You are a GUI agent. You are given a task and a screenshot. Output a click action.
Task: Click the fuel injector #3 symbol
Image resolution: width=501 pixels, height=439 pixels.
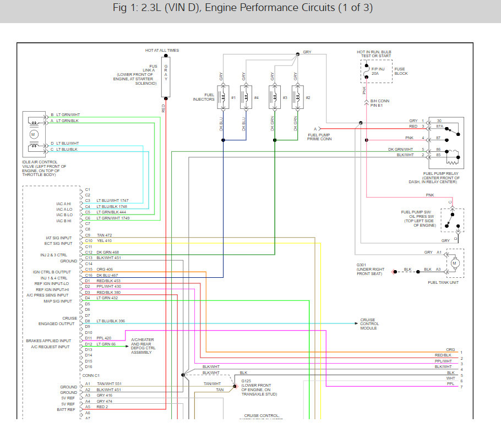pyautogui.click(x=275, y=97)
